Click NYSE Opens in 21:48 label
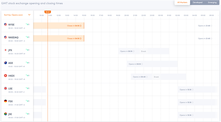Viewport: 221px width, 122px height. tap(204, 26)
